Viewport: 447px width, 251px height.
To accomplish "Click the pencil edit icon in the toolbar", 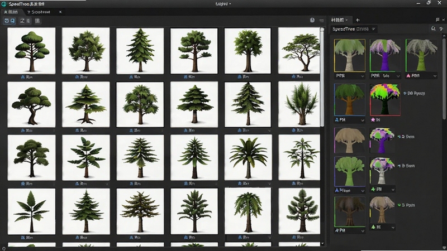I will [22, 21].
